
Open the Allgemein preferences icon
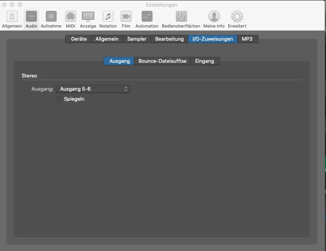pyautogui.click(x=12, y=16)
